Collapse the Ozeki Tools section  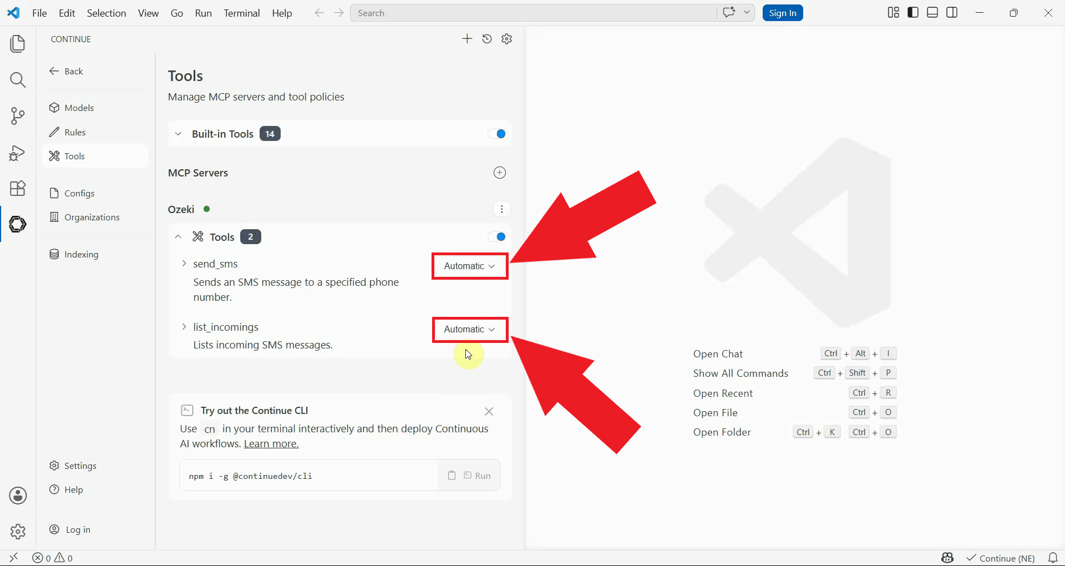tap(178, 237)
